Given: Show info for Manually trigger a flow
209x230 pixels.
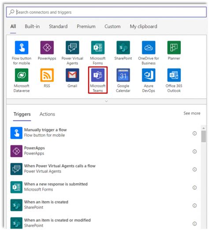Looking at the screenshot, I should coord(194,133).
